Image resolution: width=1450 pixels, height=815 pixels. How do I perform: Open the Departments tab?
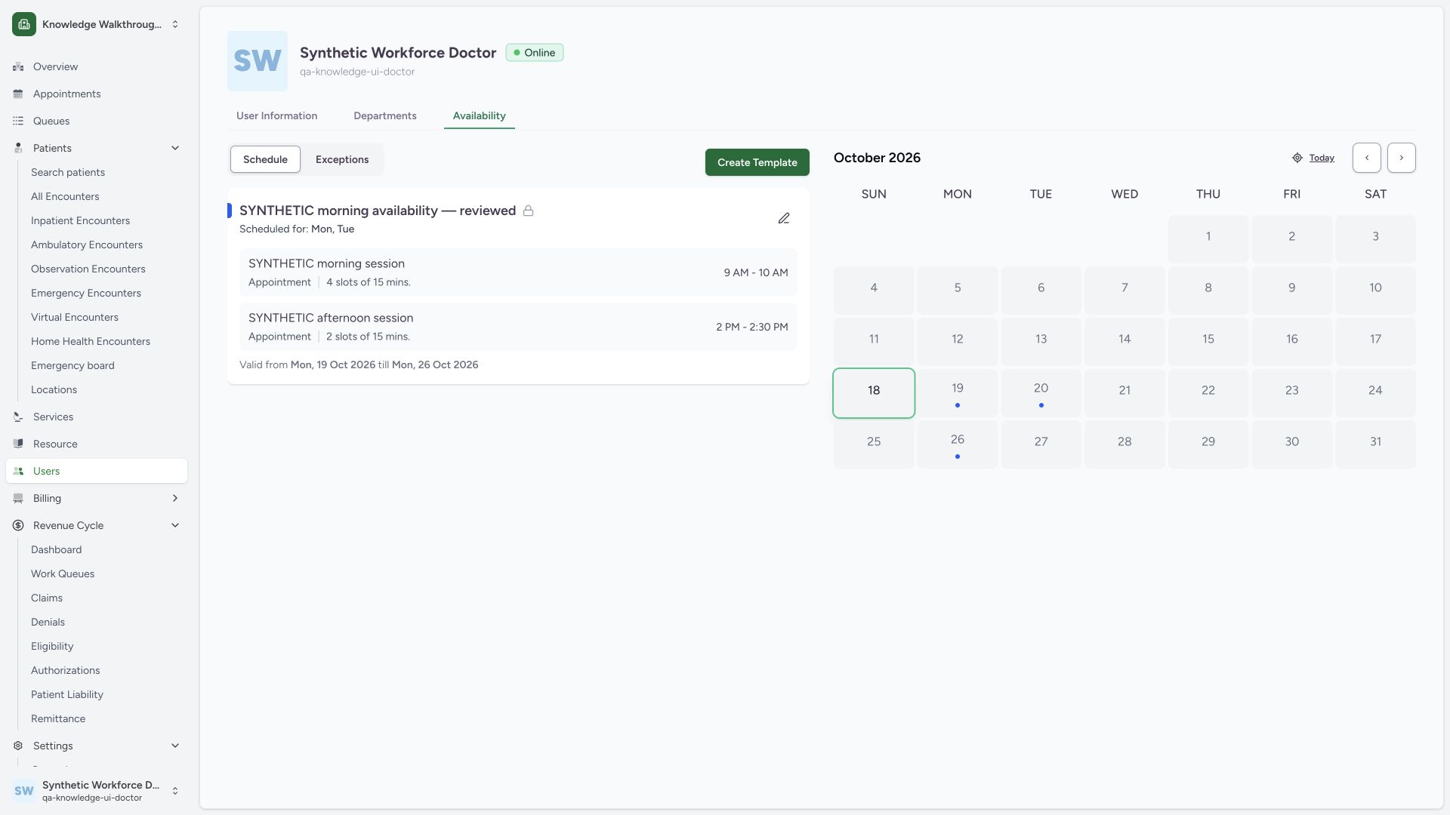tap(385, 115)
